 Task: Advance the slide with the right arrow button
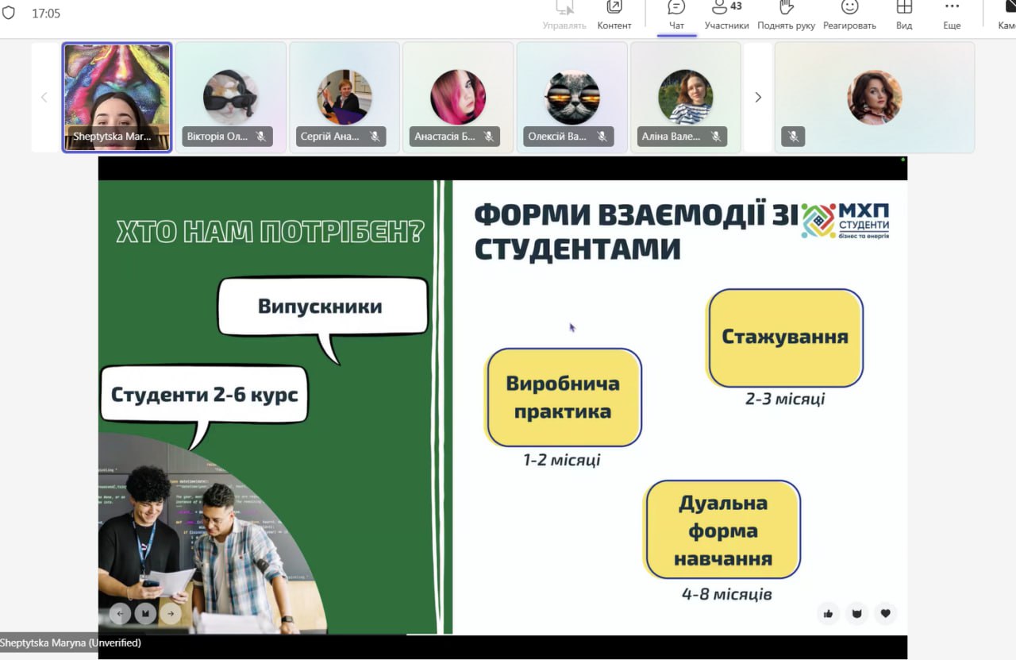(x=171, y=613)
